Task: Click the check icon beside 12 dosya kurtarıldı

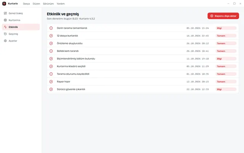Action: point(51,36)
